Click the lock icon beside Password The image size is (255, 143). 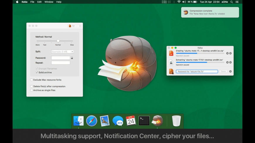coord(72,58)
